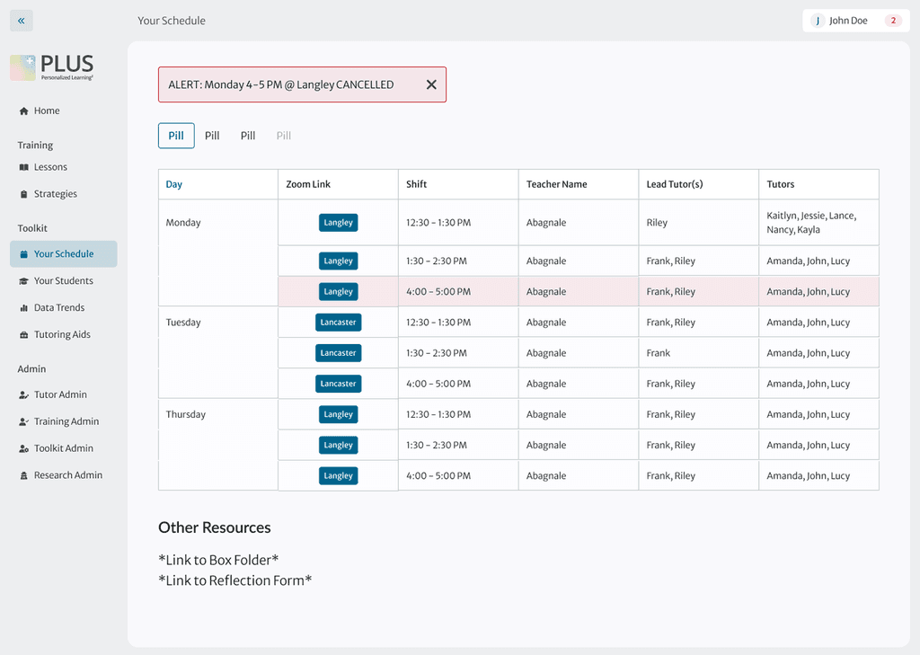
Task: Open Strategies menu item
Action: click(55, 194)
